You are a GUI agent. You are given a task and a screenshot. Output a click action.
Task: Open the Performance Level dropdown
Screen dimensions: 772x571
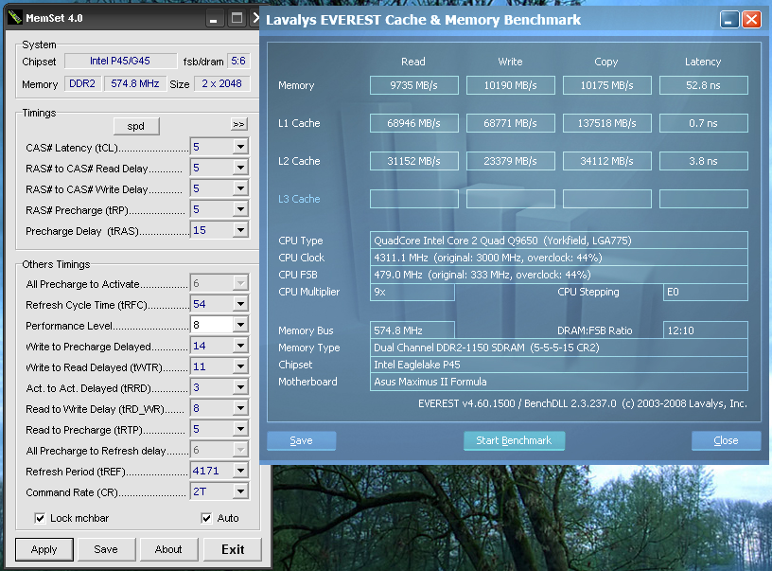point(240,325)
